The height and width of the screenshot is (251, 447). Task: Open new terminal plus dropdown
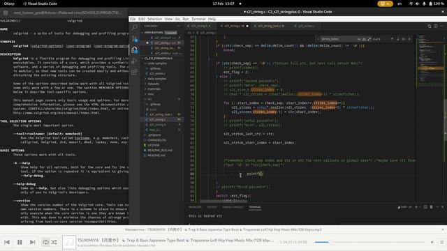pos(418,207)
